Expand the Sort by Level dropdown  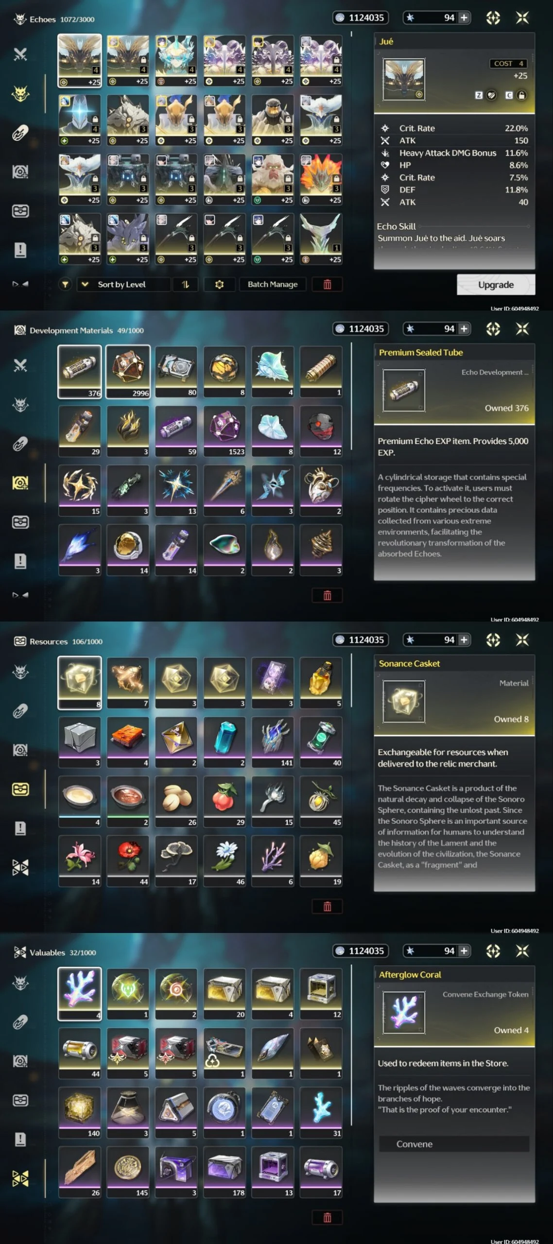tap(123, 284)
